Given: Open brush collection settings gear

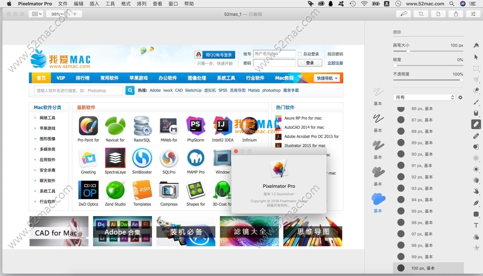Looking at the screenshot, I should click(460, 97).
